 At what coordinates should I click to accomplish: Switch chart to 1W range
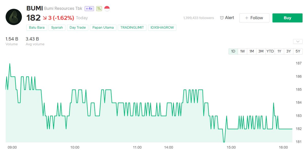click(242, 51)
